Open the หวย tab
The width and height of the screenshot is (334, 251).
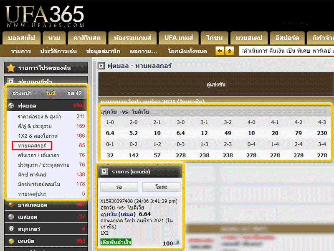54,38
